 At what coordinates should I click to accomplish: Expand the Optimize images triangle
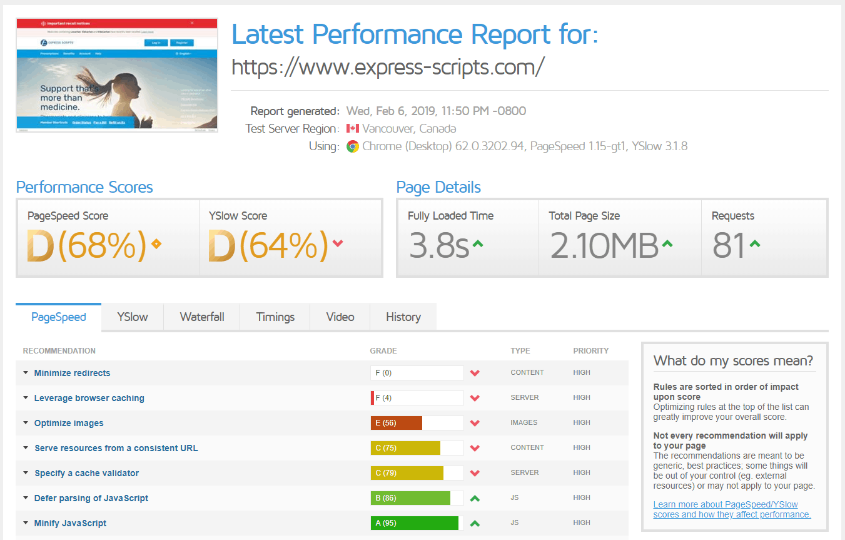pos(26,422)
